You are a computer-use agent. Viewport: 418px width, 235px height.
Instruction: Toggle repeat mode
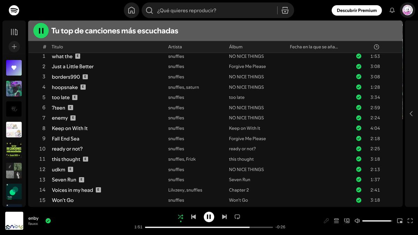(x=237, y=217)
